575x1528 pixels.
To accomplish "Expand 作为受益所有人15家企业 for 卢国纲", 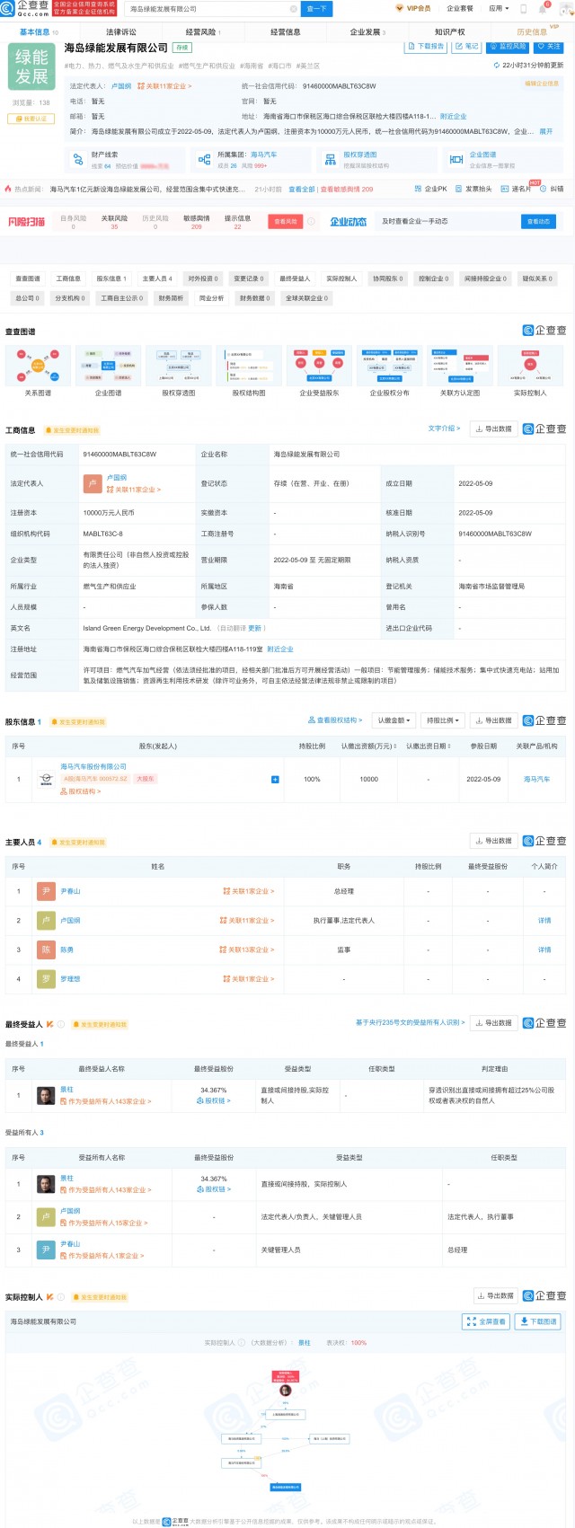I will coord(104,1223).
